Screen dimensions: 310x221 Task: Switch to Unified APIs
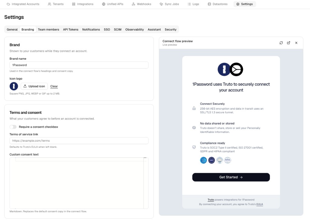coord(113,4)
